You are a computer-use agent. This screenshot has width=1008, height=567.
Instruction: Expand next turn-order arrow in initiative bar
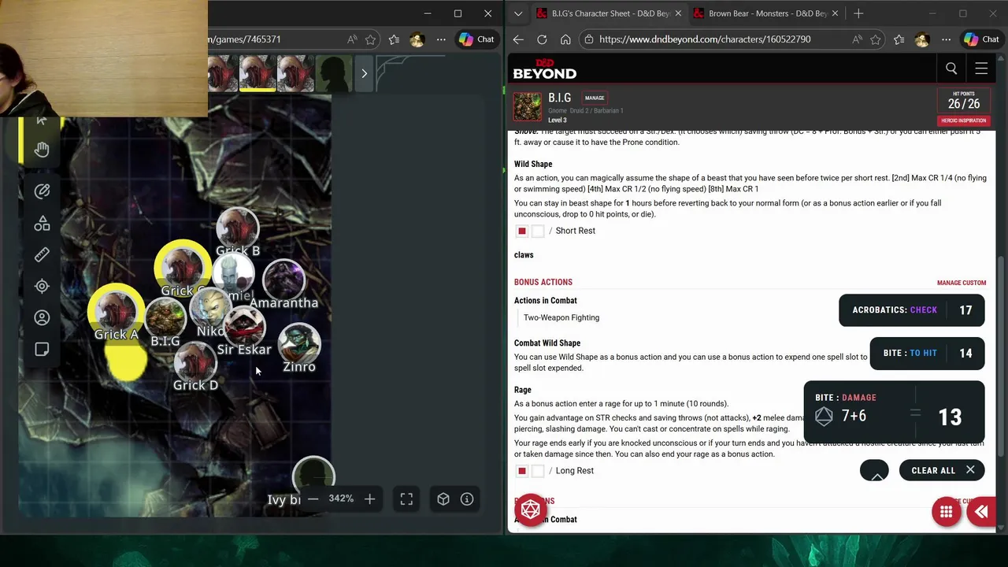tap(364, 73)
